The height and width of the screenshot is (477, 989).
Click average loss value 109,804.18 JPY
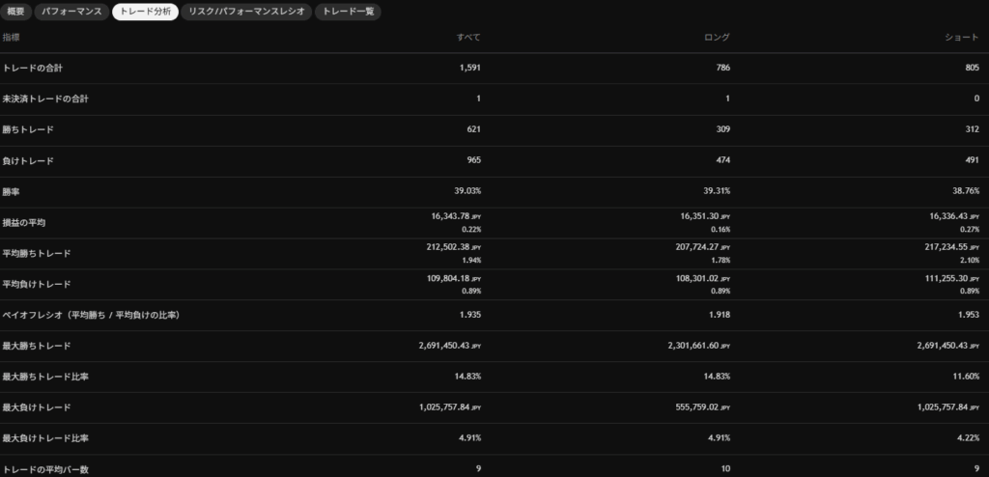click(x=454, y=278)
